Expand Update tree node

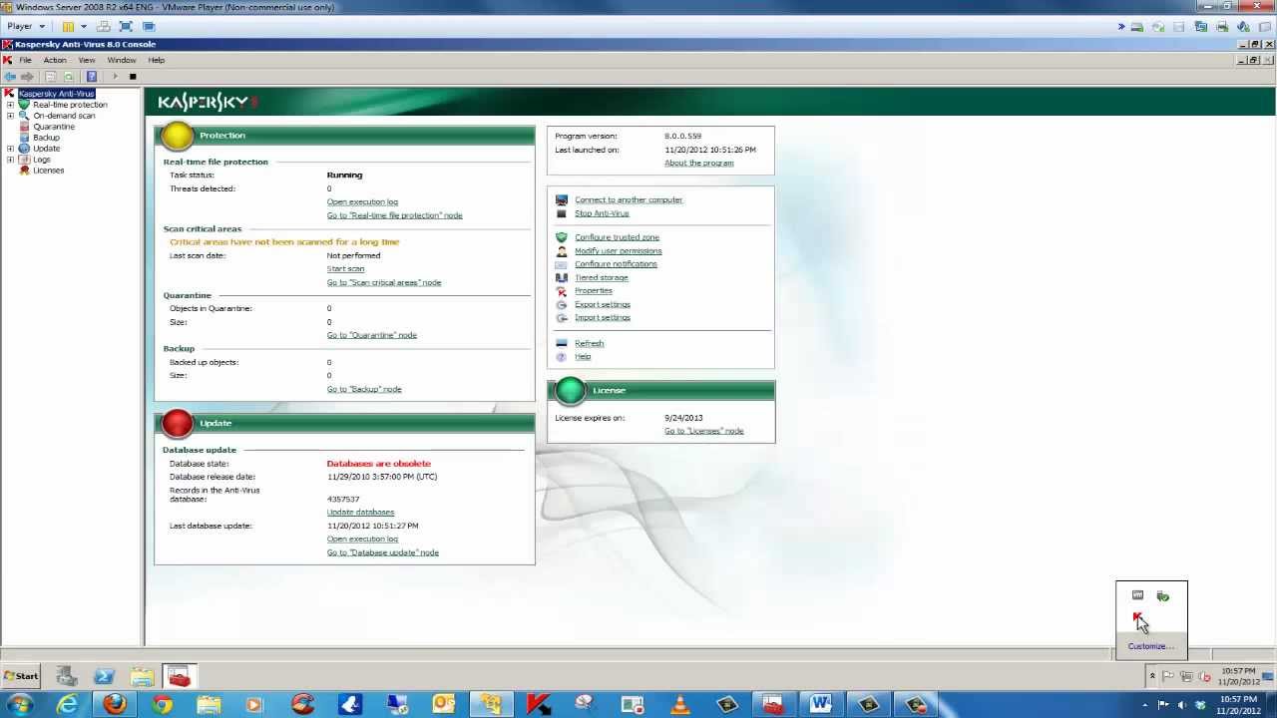(x=11, y=149)
